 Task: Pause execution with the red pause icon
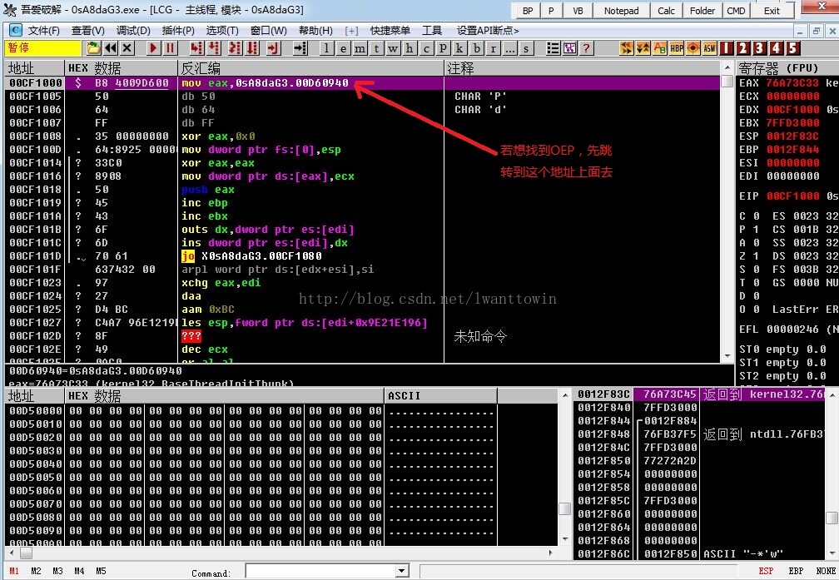pos(170,48)
